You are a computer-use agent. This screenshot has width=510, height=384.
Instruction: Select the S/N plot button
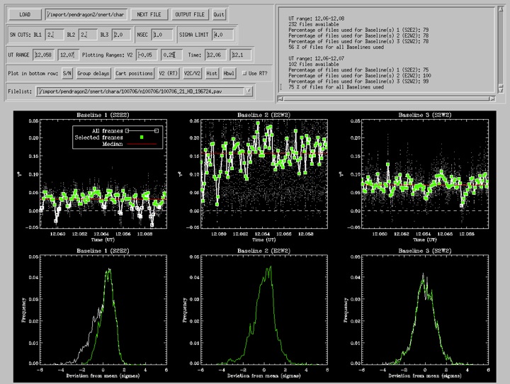coord(67,73)
